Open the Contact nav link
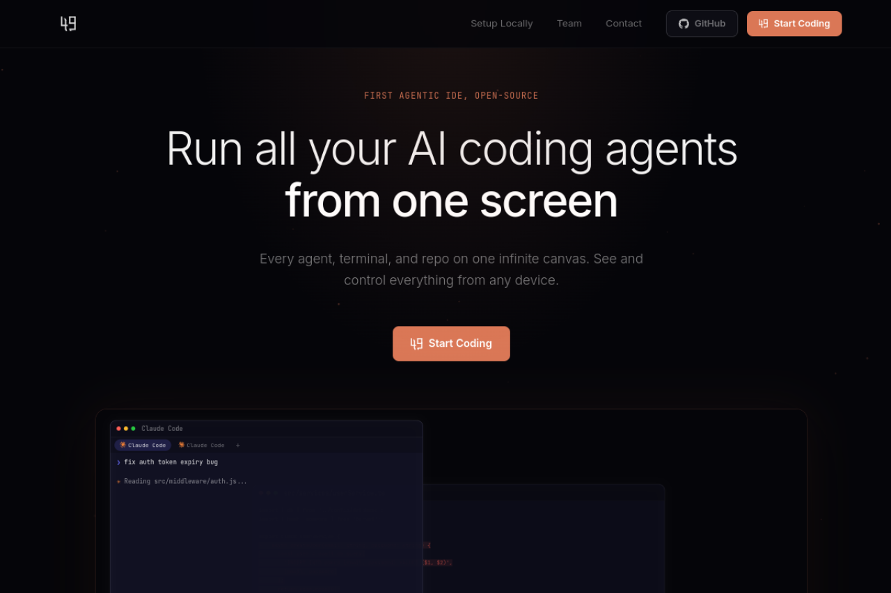 pos(624,24)
